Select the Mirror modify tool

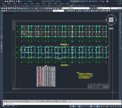pos(120,18)
